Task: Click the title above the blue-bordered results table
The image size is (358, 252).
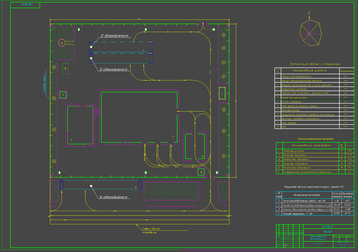Action: [x=314, y=187]
